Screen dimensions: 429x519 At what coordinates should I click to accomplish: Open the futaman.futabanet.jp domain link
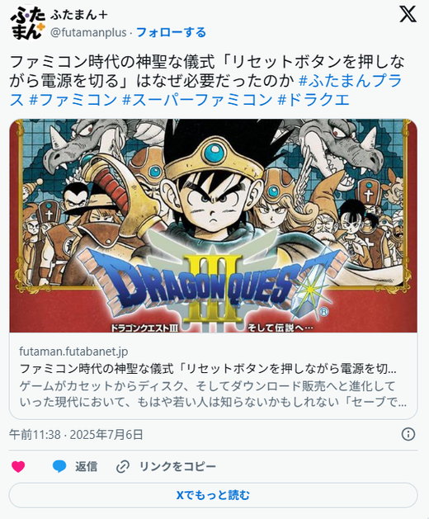coord(73,352)
